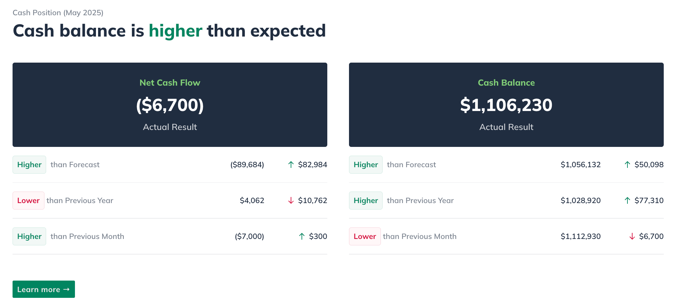This screenshot has height=308, width=679.
Task: Click the green "higher" word in headline
Action: [x=175, y=31]
